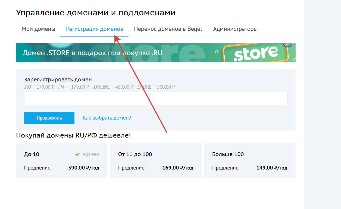Click the .STORE — 500,00 ₽ price hint
This screenshot has height=209, width=341.
156,87
